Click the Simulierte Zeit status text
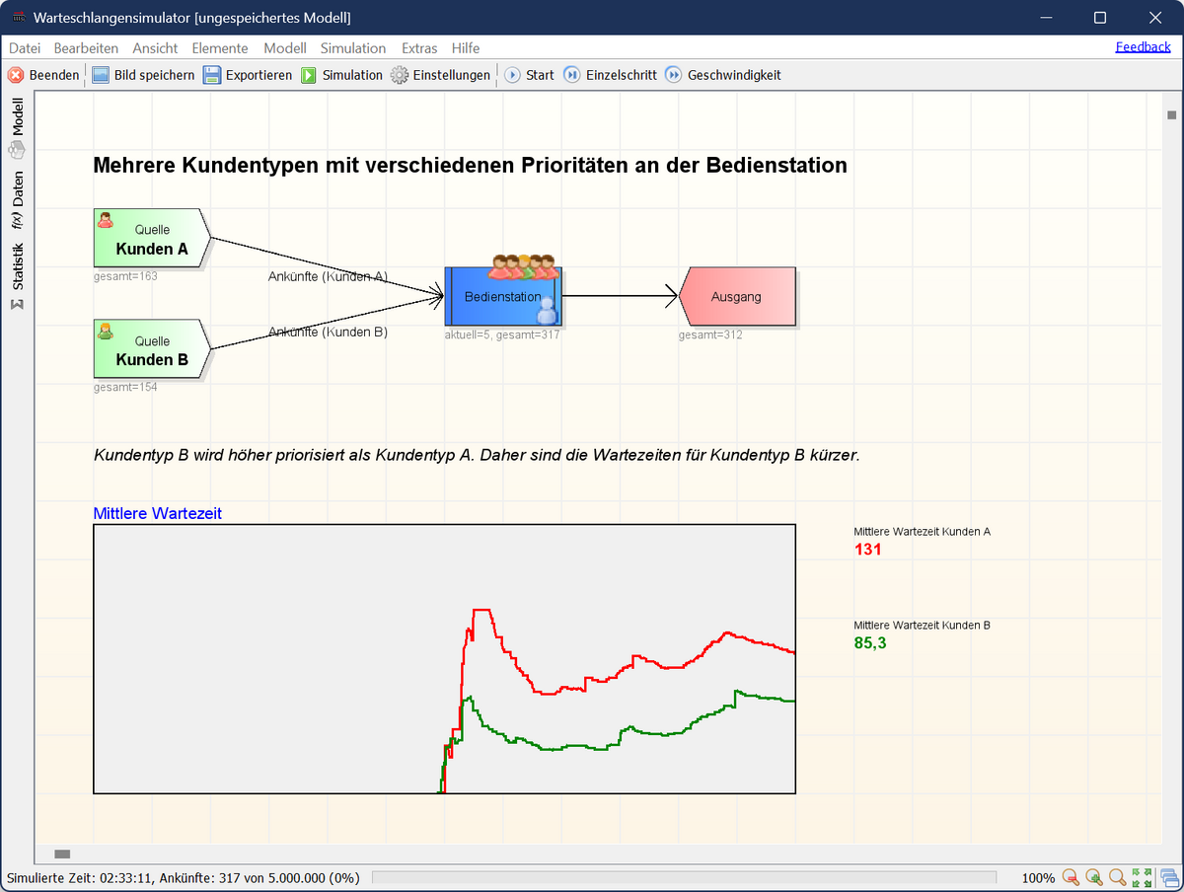1184x892 pixels. [x=184, y=877]
